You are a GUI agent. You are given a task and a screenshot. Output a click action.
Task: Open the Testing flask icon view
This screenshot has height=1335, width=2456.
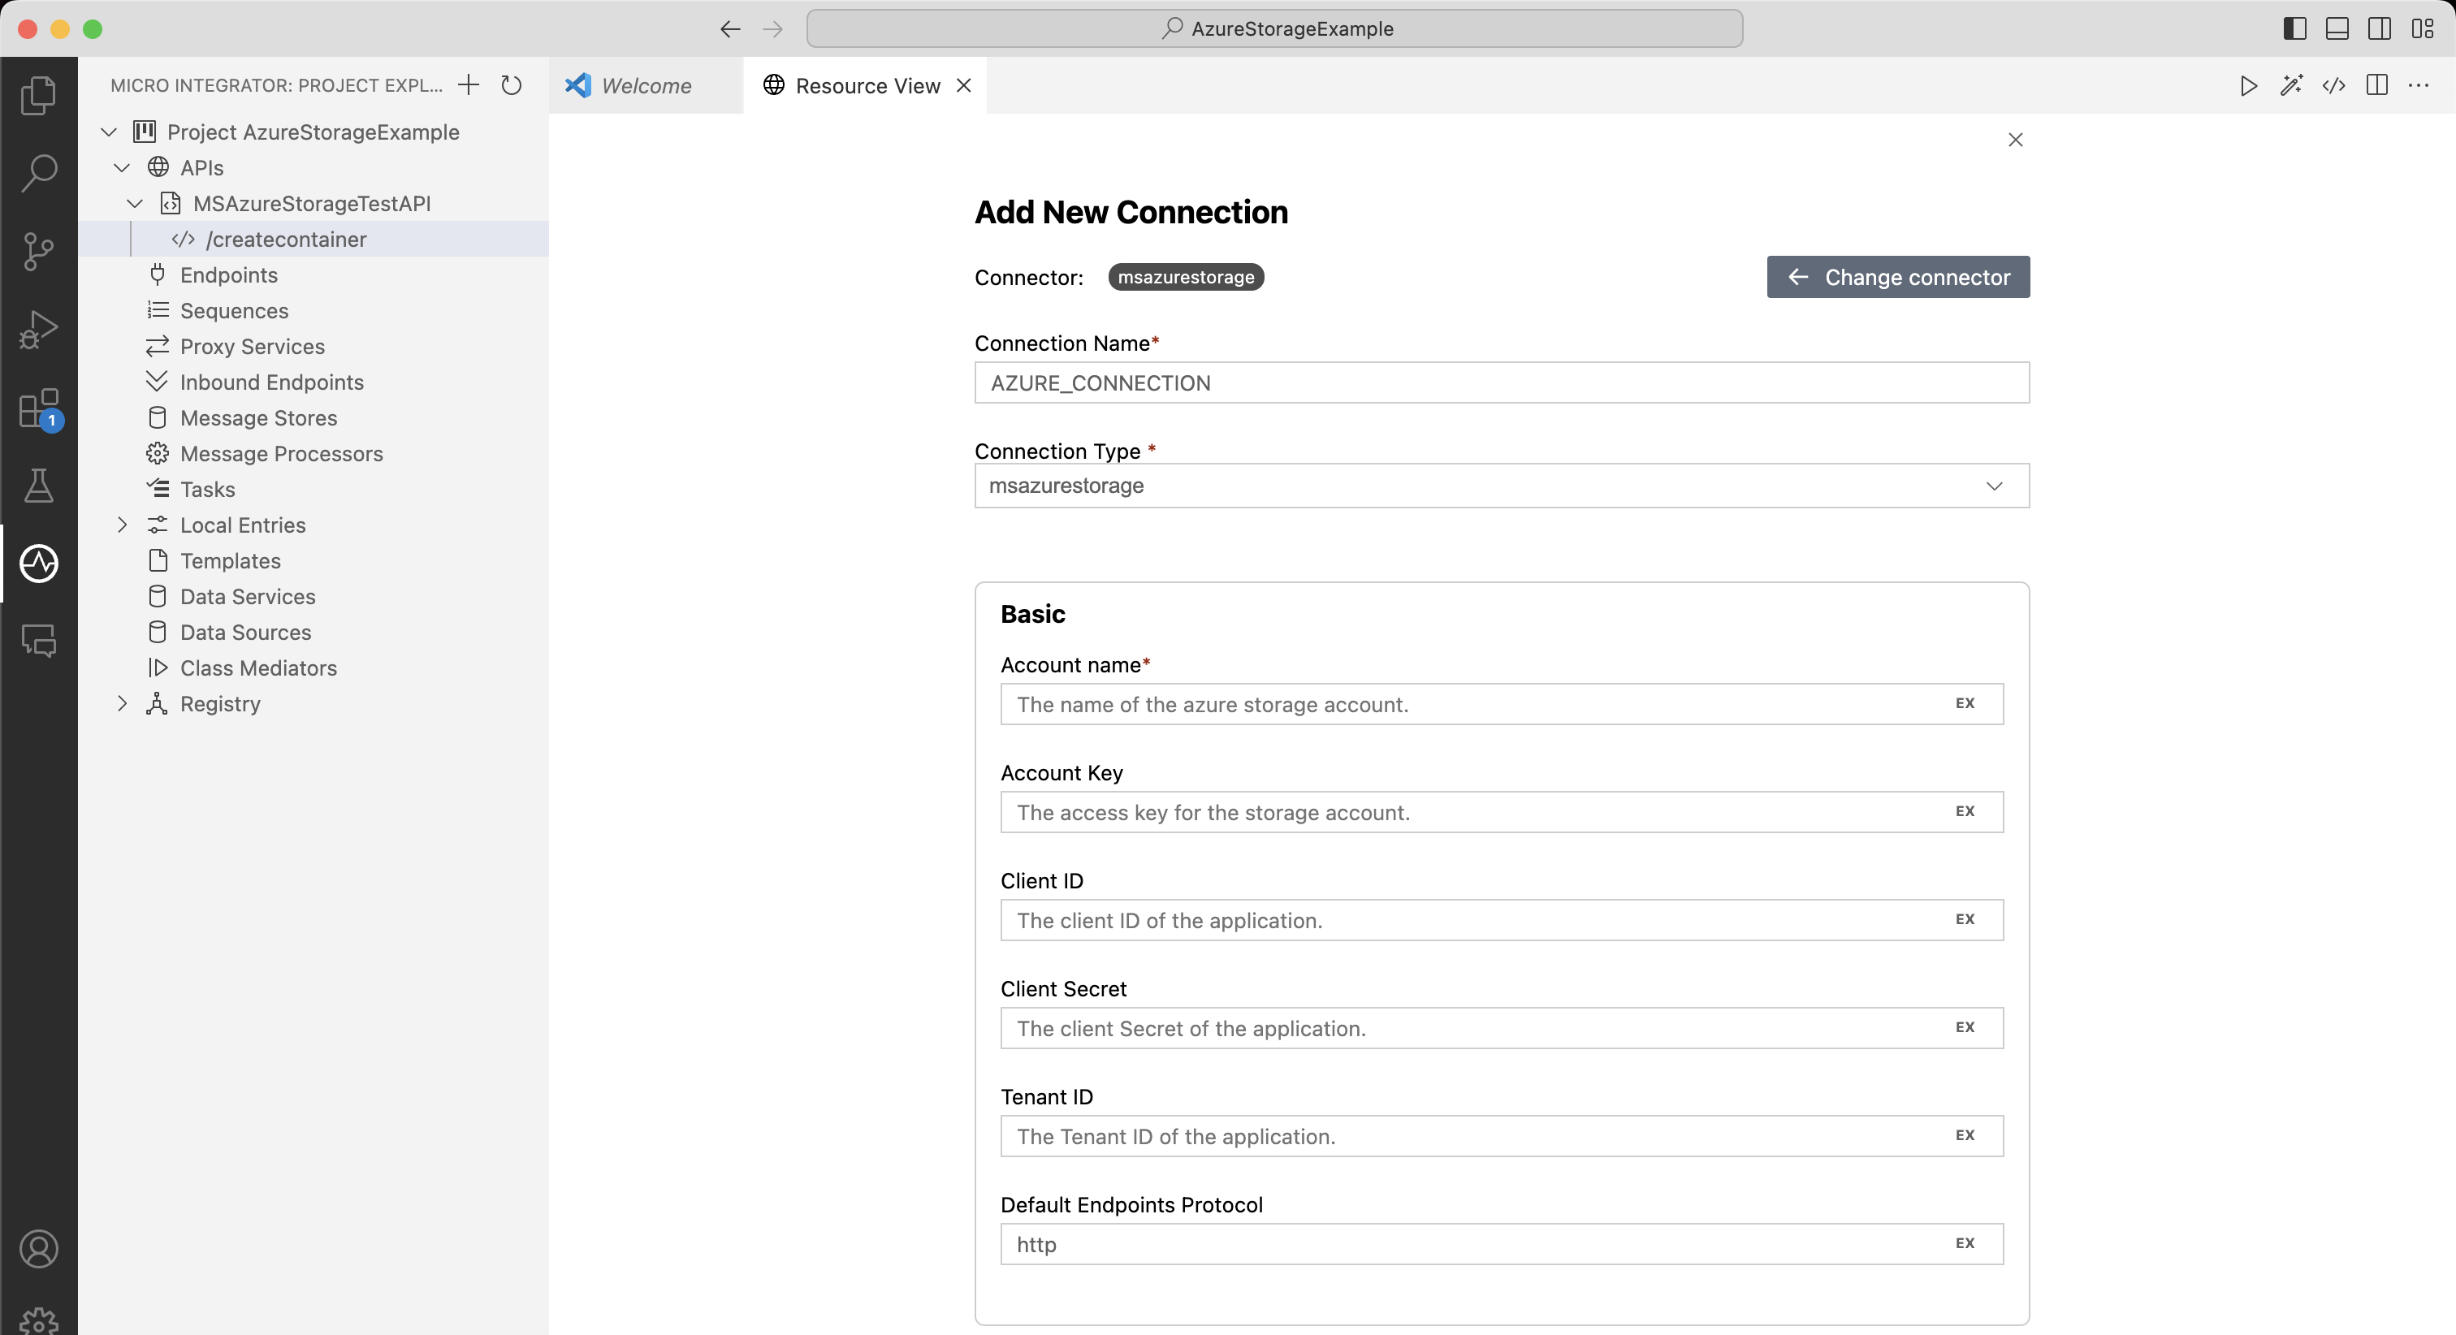pos(38,486)
